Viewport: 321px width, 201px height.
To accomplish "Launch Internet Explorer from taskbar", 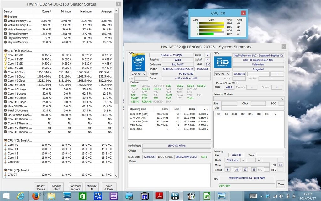I will pos(20,196).
